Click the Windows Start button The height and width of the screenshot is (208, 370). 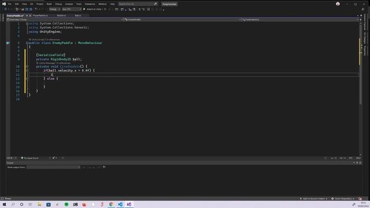[4, 205]
